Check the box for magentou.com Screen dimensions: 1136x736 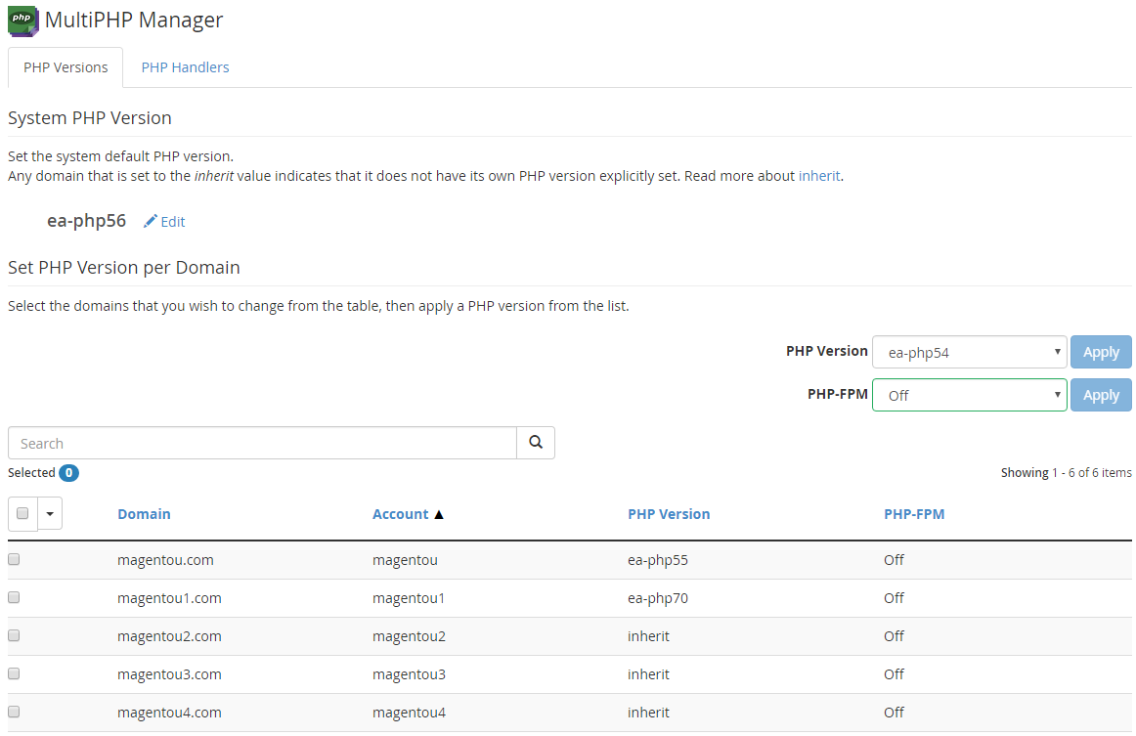coord(14,559)
